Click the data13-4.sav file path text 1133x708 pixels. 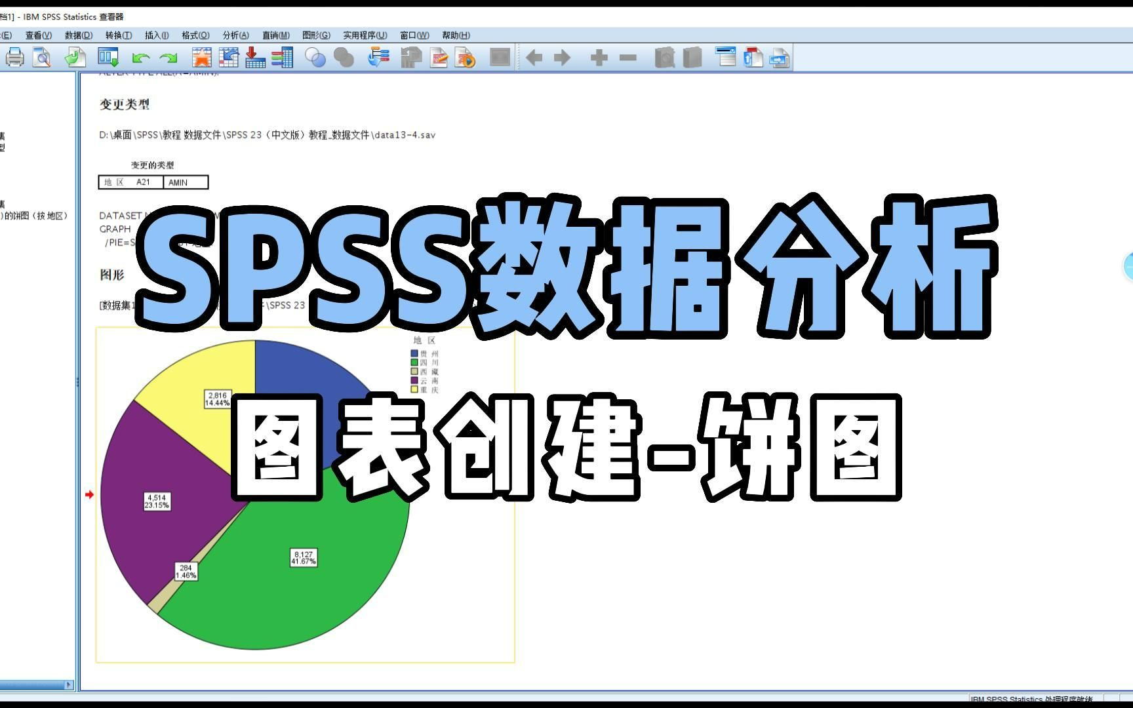pos(268,135)
